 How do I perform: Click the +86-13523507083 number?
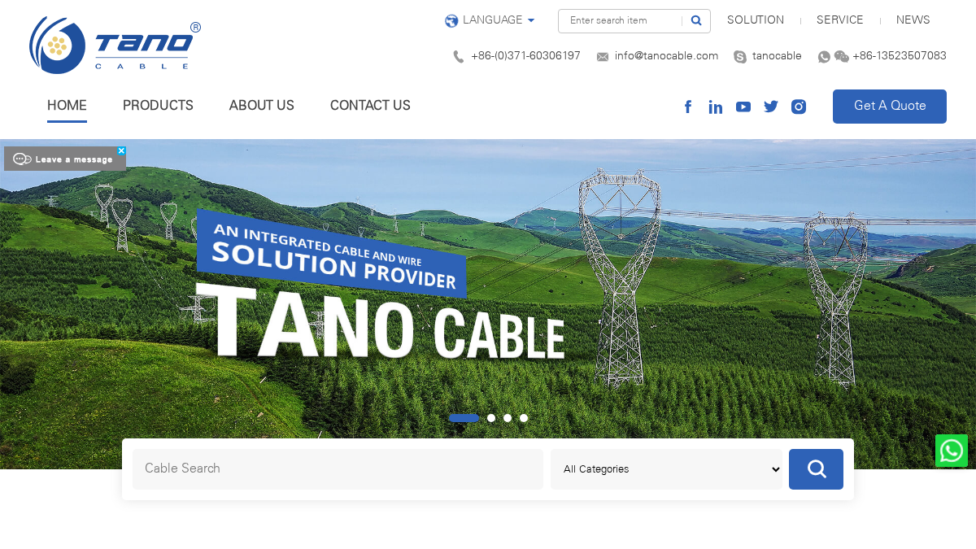(900, 56)
